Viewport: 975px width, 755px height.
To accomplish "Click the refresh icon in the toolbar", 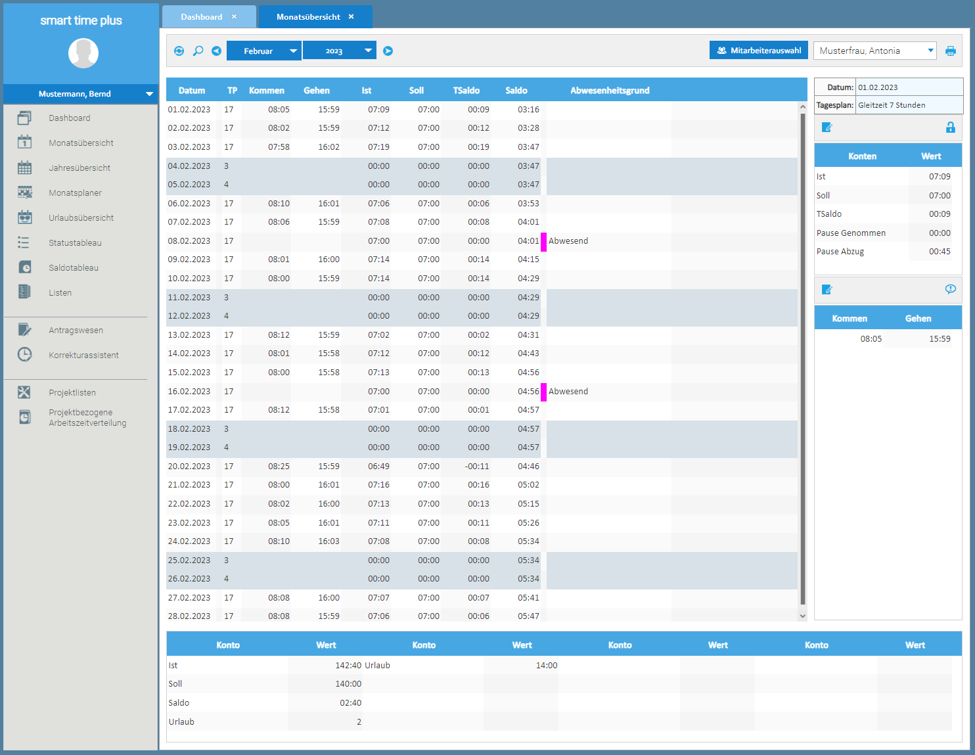I will (179, 51).
